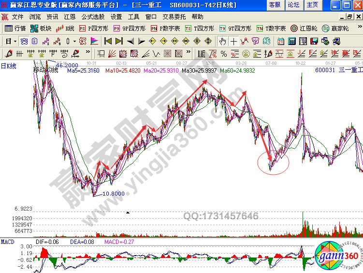The image size is (363, 273).
Task: Switch to K线 candlestick chart
Action: (x=66, y=29)
